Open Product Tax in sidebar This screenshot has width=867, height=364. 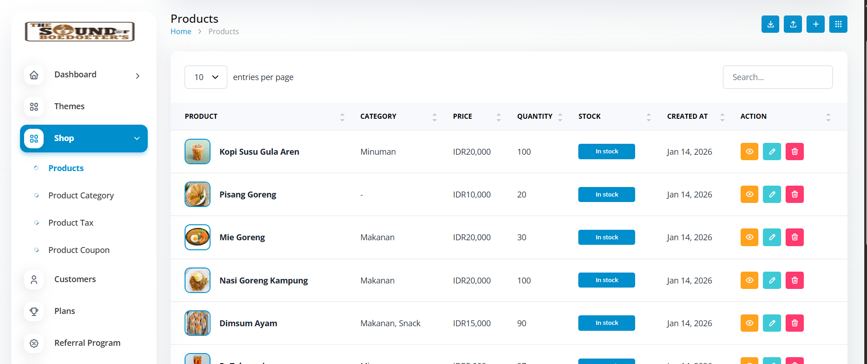pos(71,223)
